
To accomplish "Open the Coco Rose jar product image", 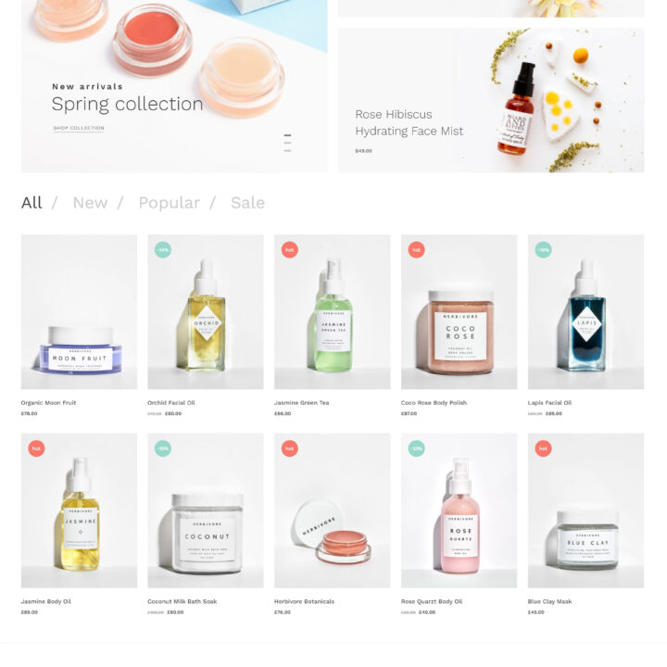I will coord(459,312).
